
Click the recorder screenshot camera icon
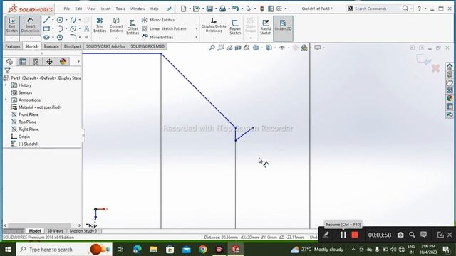(400, 235)
